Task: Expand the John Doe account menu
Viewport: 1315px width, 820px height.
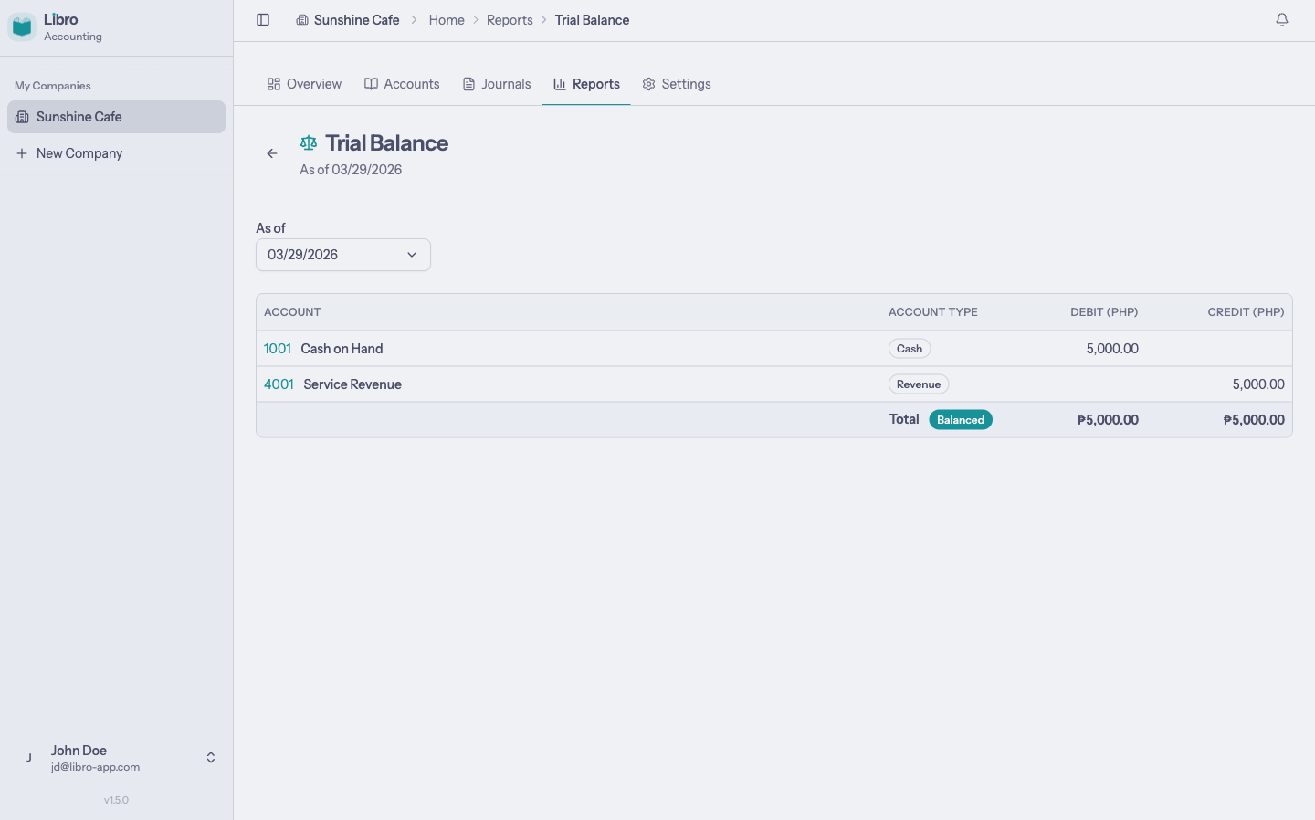Action: (x=210, y=757)
